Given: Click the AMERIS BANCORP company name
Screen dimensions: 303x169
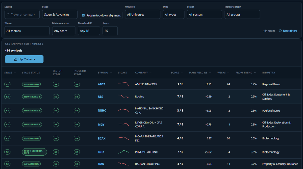Looking at the screenshot, I should click(146, 84).
